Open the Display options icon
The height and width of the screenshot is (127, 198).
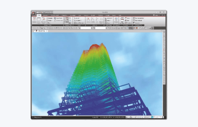coord(116,20)
